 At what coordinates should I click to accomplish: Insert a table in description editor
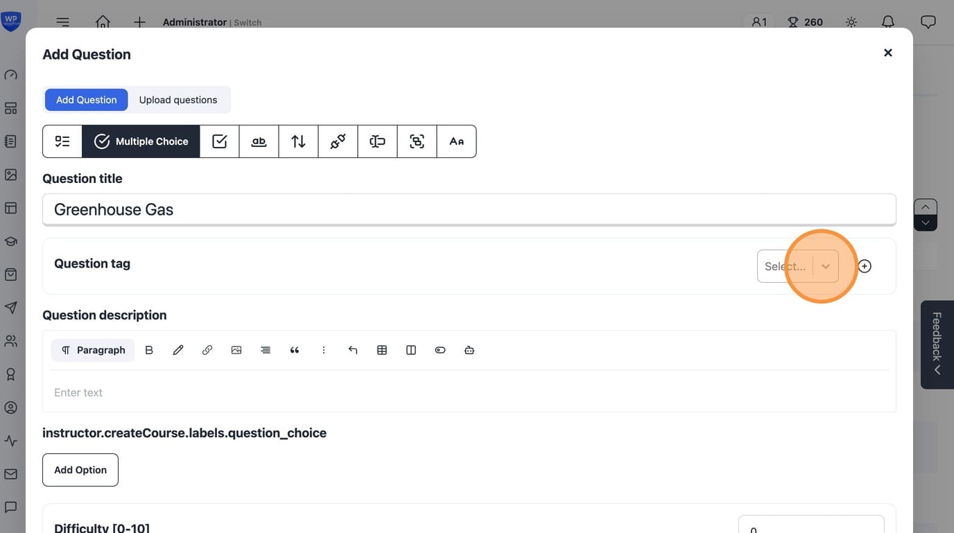[x=382, y=350]
